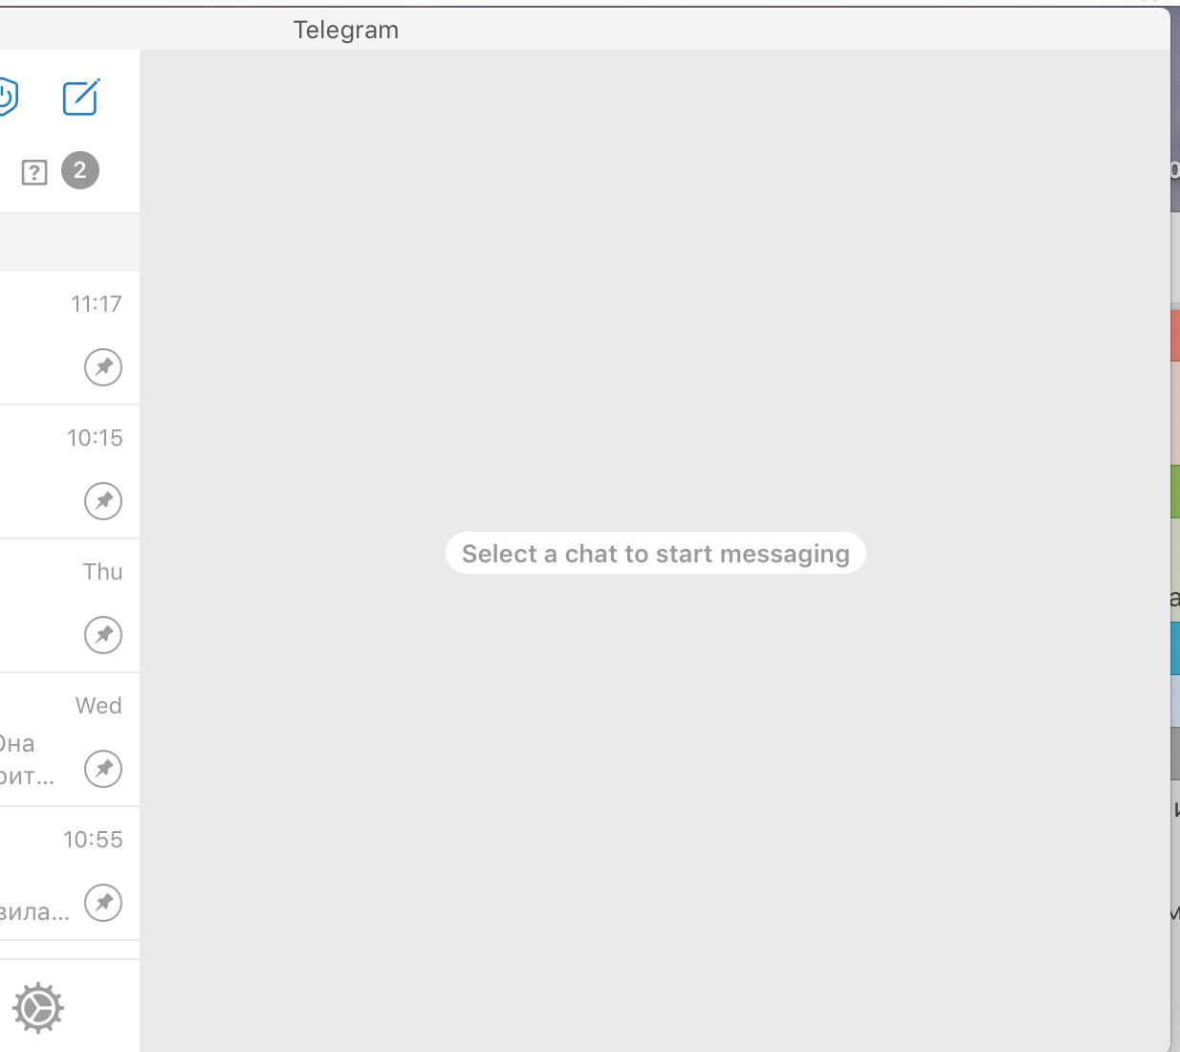Click the 'Select a chat to start messaging' label
Viewport: 1180px width, 1052px height.
coord(656,554)
